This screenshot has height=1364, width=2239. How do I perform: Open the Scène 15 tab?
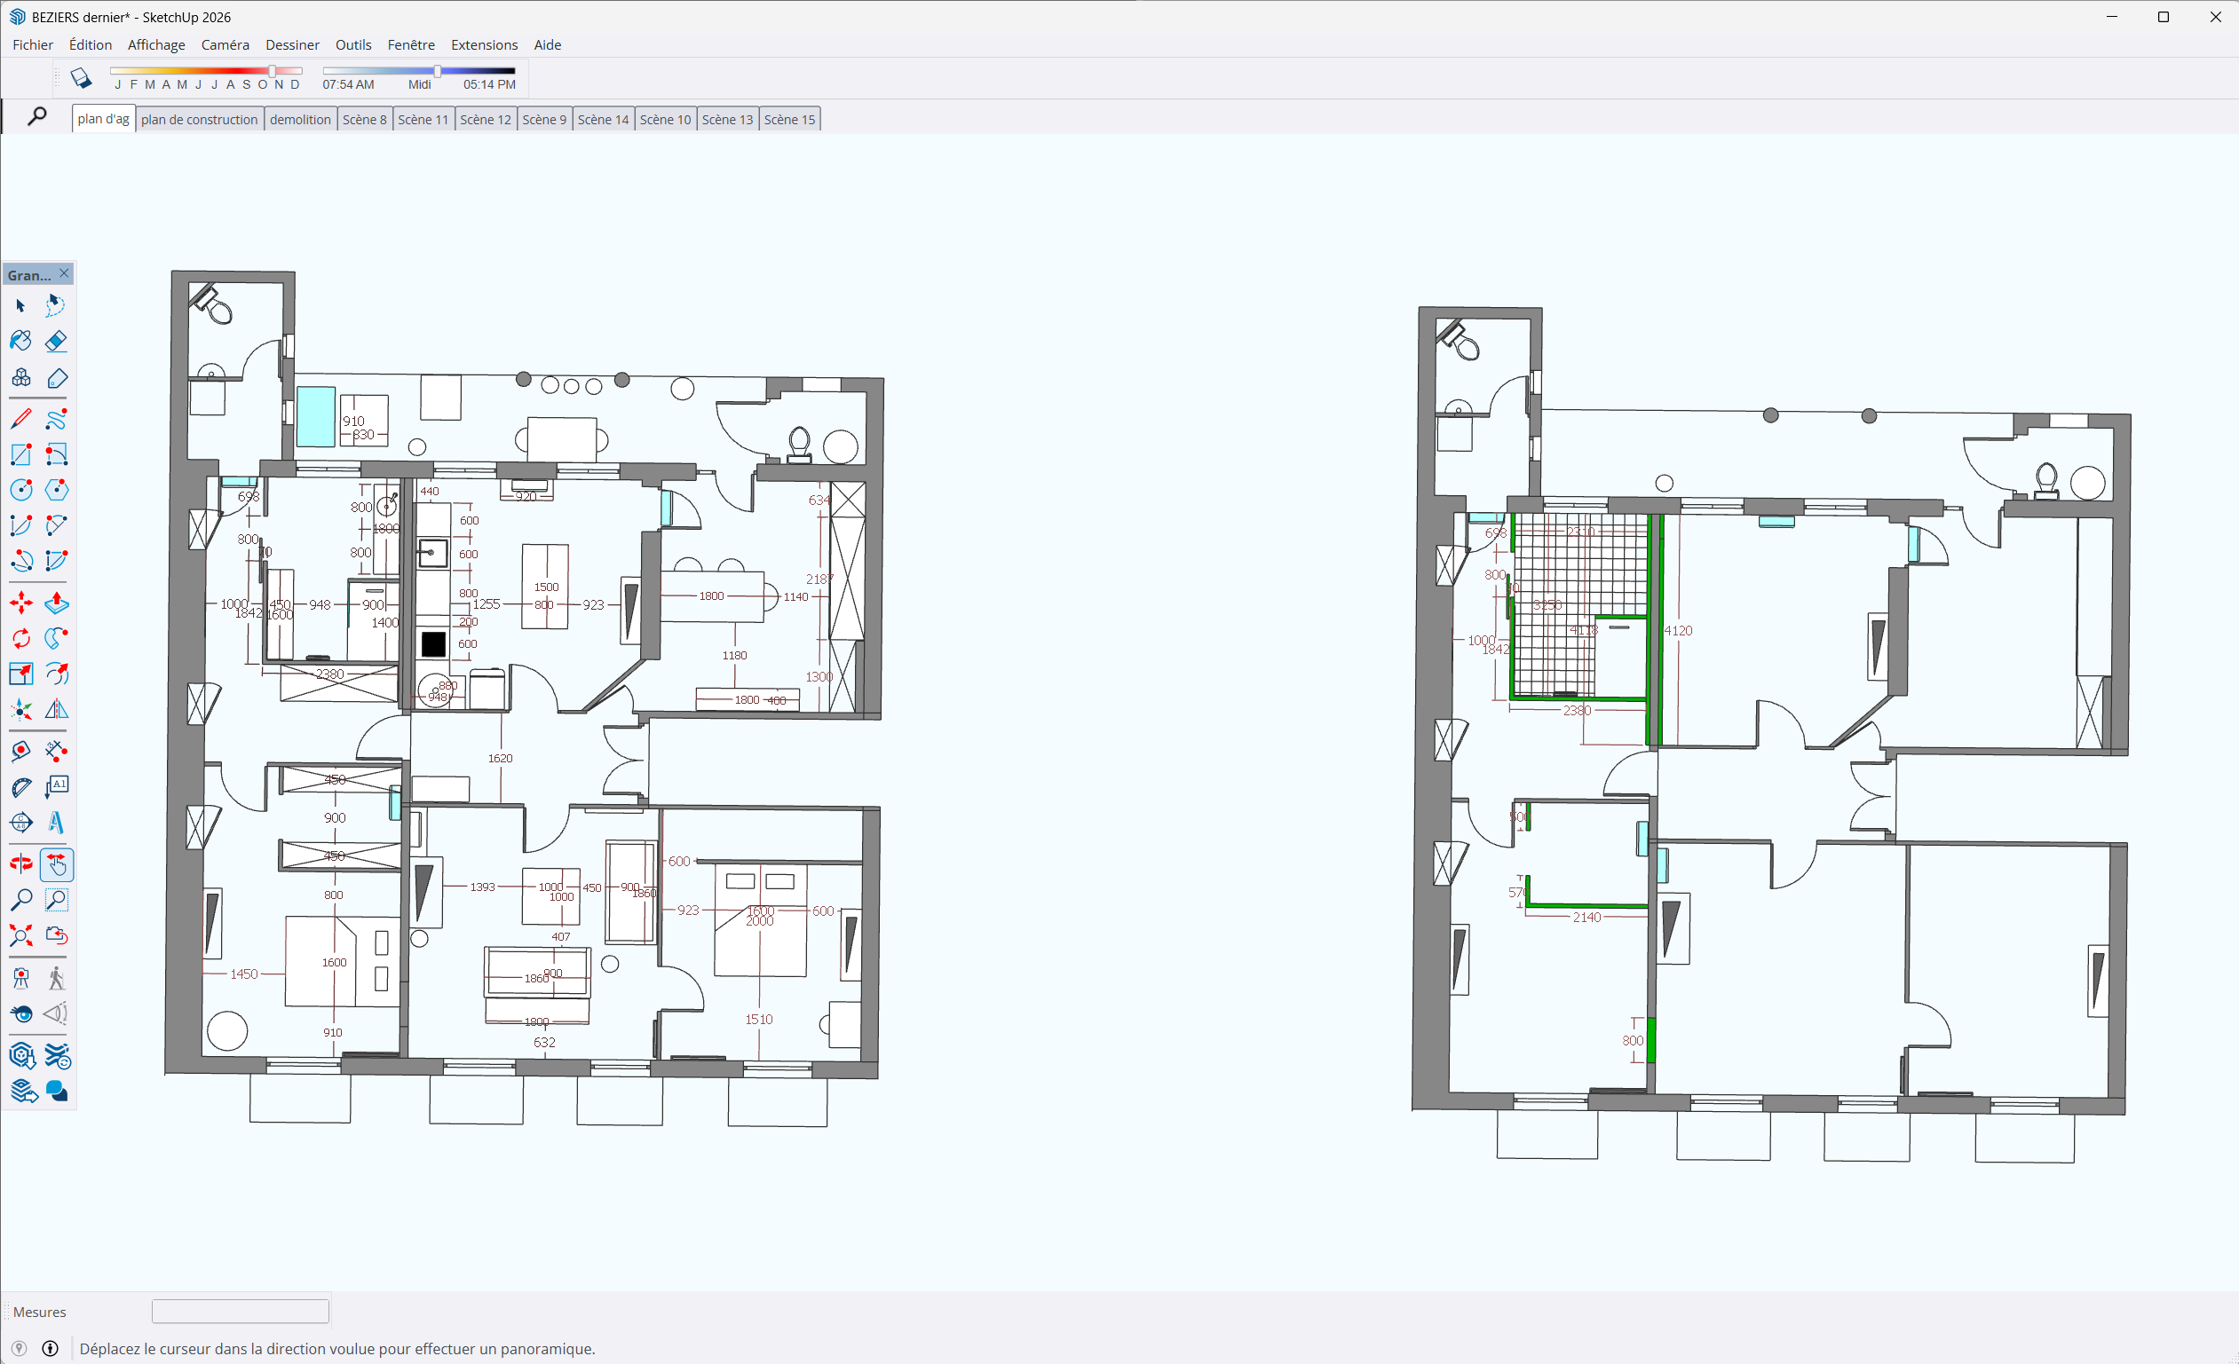(789, 119)
